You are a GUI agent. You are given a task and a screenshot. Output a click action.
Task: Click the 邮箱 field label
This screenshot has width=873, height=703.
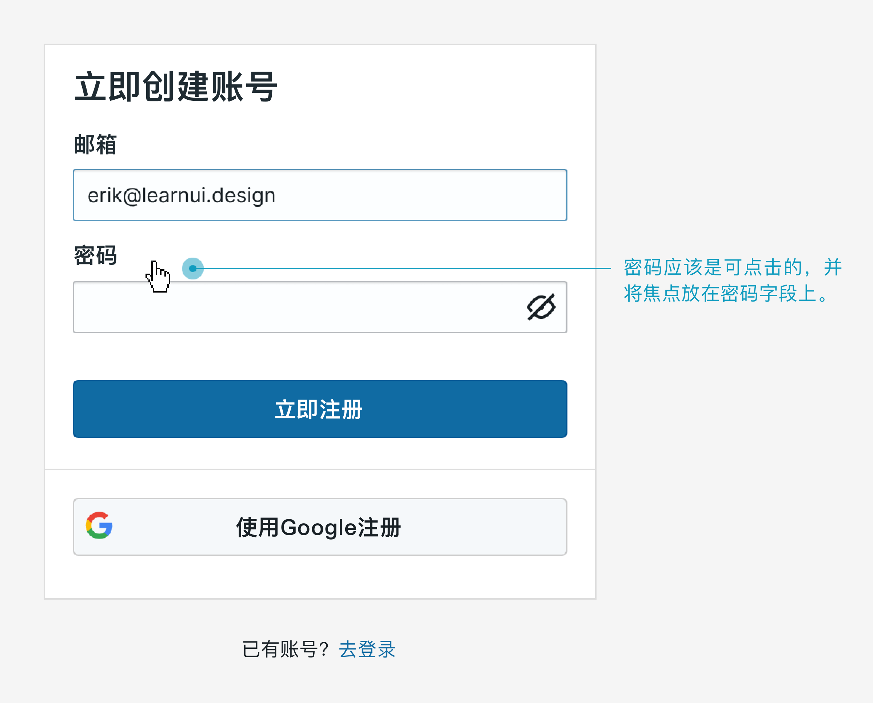pyautogui.click(x=96, y=144)
